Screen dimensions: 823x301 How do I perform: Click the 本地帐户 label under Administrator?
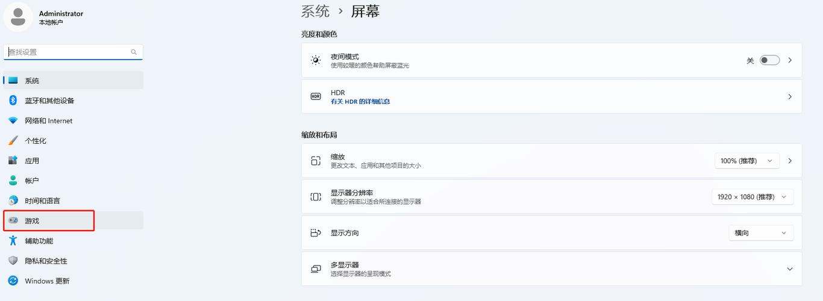51,23
